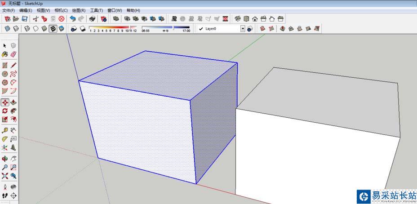Viewport: 417px width, 204px height.
Task: Switch to Front house view
Action: coord(255,18)
